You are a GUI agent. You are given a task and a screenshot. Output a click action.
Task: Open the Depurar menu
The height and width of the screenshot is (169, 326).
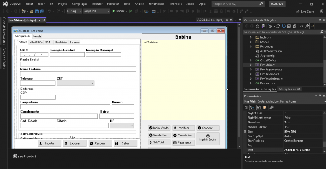[x=97, y=4]
